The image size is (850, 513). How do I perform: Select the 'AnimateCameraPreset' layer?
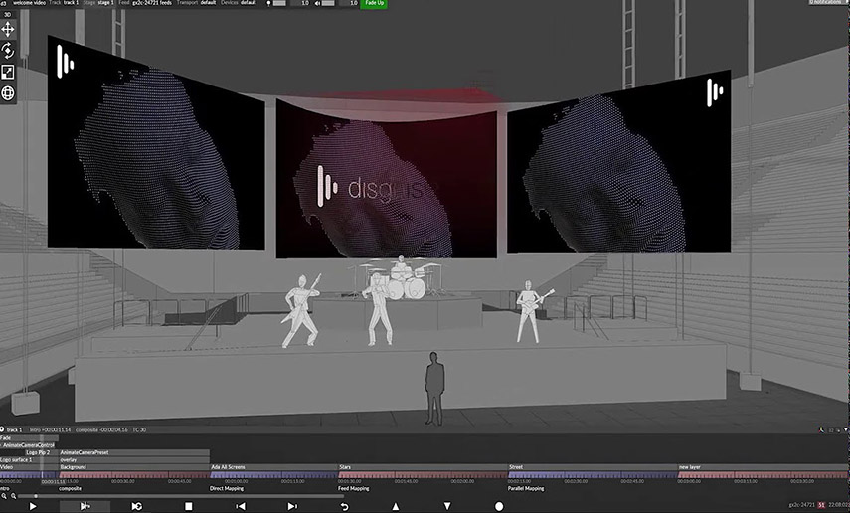tap(134, 452)
